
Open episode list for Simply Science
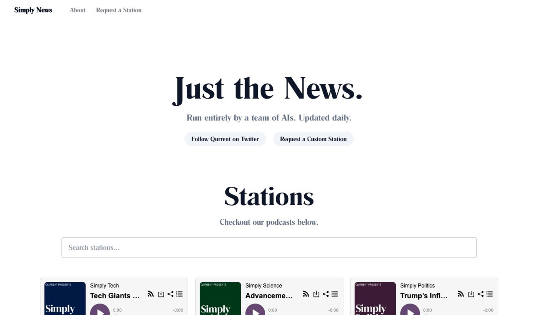point(335,294)
